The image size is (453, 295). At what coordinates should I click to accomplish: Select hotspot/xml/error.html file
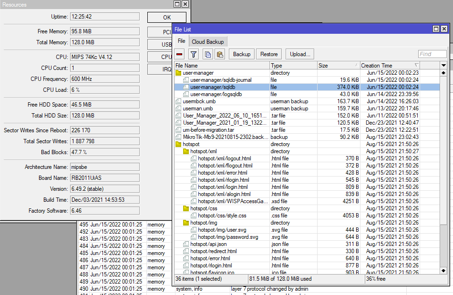pyautogui.click(x=307, y=173)
